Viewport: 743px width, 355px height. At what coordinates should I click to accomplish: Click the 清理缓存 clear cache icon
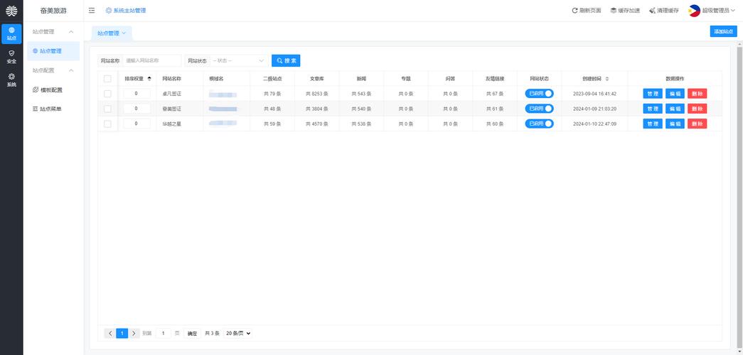[x=653, y=11]
